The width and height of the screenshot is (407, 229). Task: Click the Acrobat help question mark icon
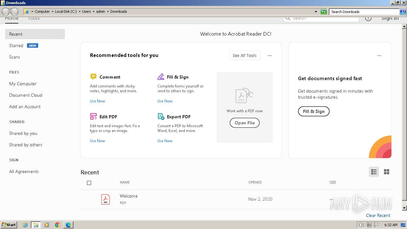(x=368, y=18)
